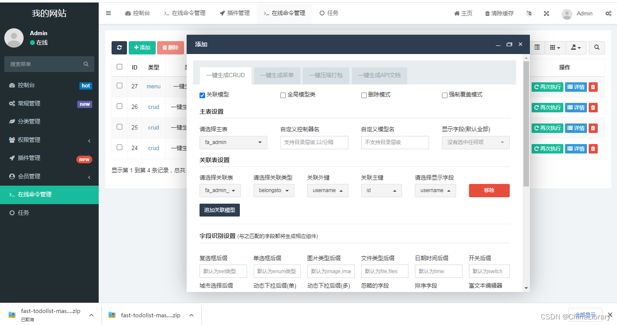Click the red 移除 button

point(489,190)
